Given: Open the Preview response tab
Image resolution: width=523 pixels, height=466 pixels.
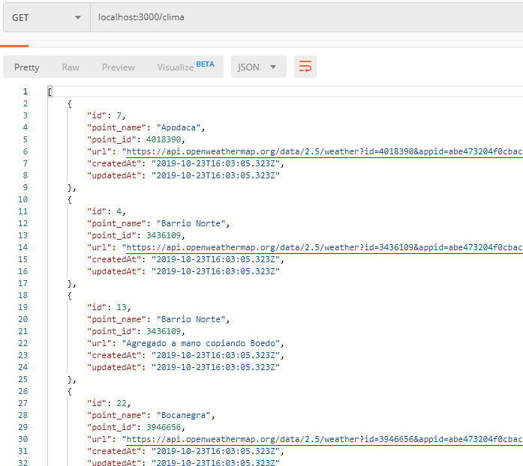Looking at the screenshot, I should click(x=119, y=67).
